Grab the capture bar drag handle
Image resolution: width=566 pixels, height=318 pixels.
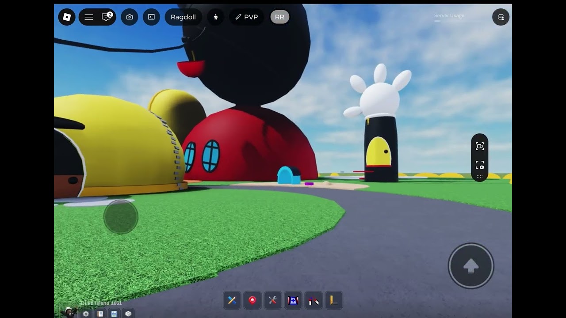pos(480,177)
